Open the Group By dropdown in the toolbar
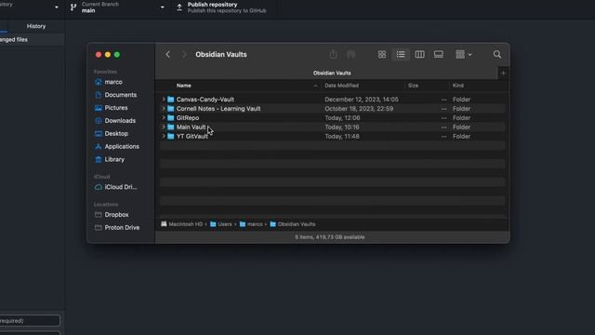The height and width of the screenshot is (335, 595). [464, 54]
